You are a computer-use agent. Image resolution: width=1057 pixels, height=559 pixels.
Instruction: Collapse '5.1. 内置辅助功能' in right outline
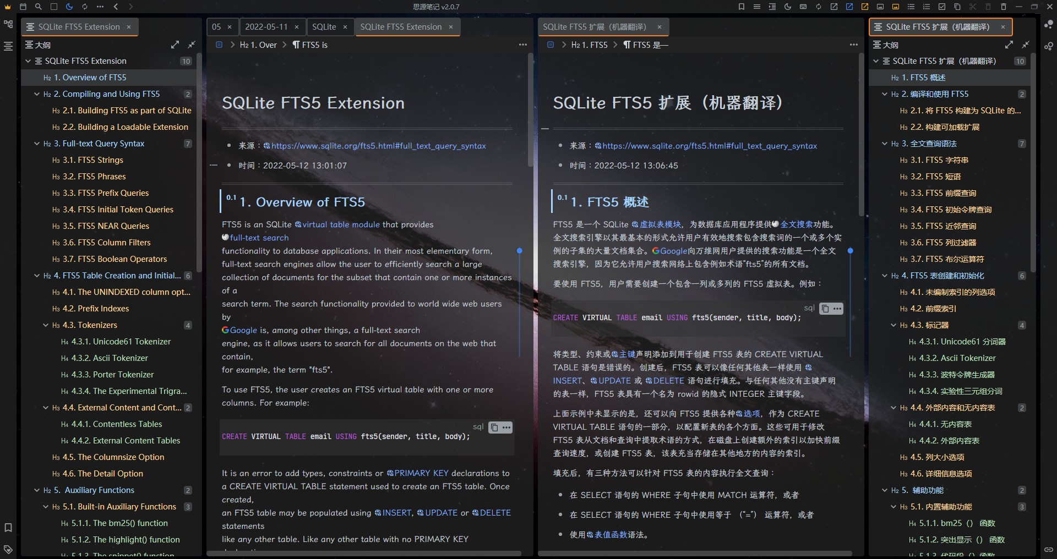[x=893, y=507]
